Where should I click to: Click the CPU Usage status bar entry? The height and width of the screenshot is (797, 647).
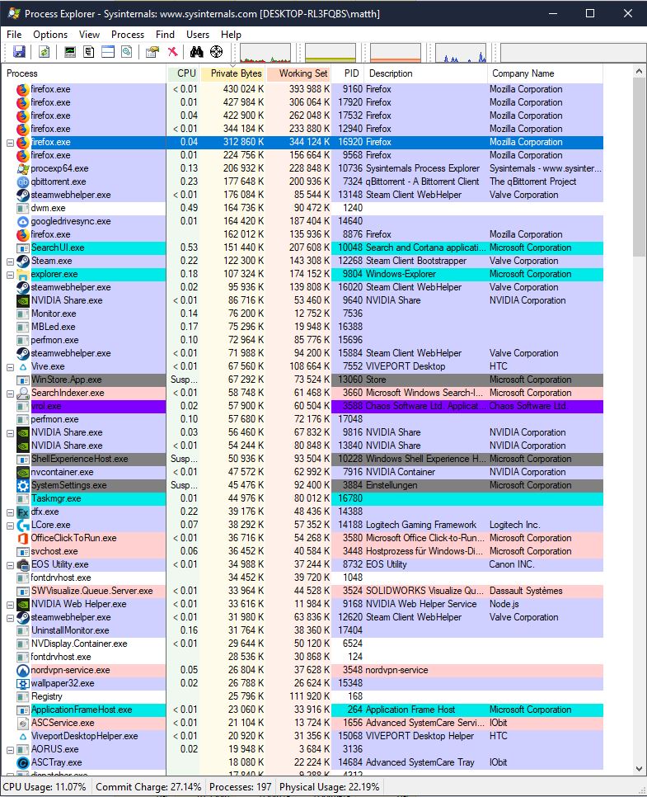tap(45, 787)
